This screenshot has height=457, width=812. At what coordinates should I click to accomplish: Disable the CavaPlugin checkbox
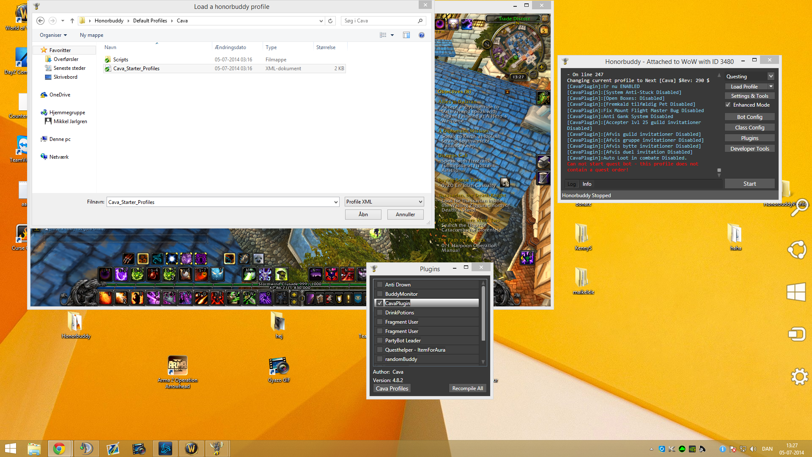tap(380, 303)
